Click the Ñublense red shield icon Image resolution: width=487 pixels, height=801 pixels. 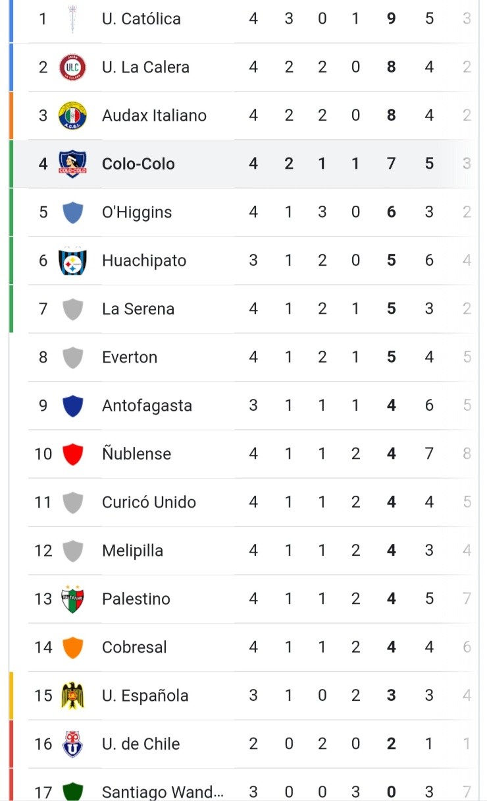[72, 454]
